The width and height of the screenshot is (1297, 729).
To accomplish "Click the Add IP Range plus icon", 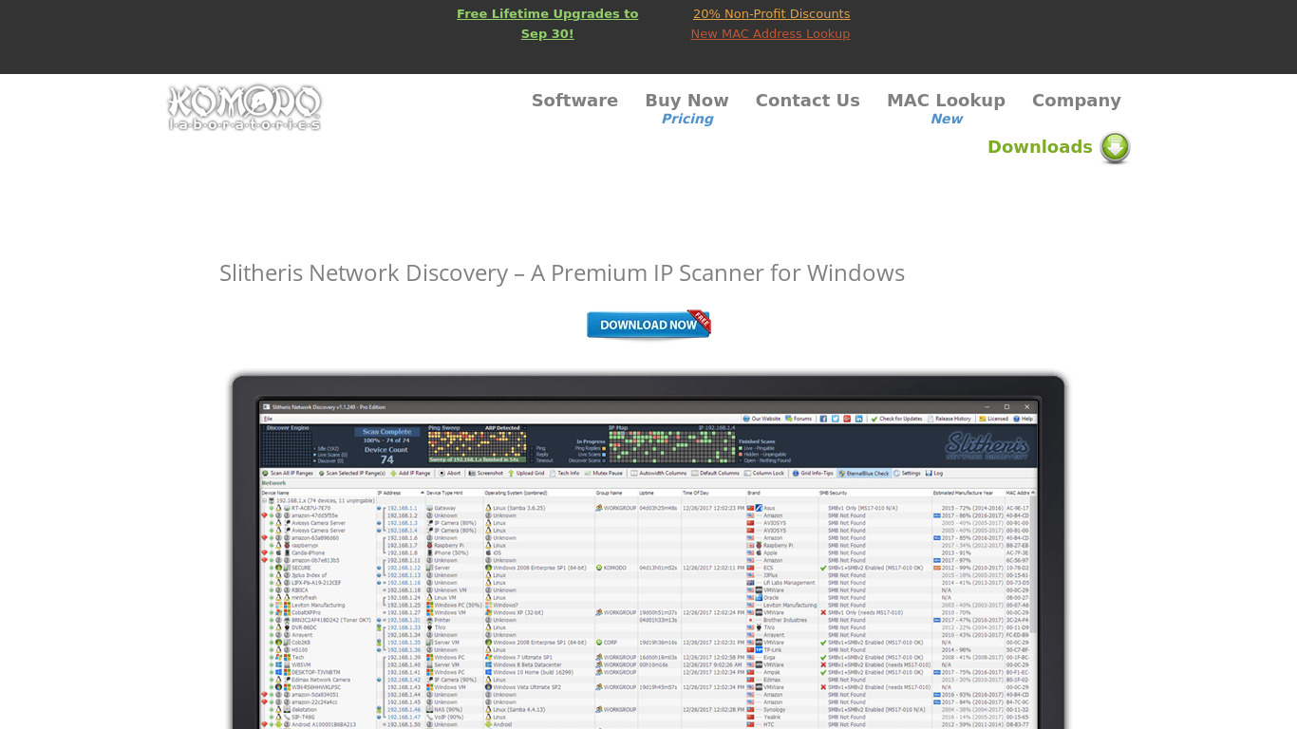I will 394,473.
